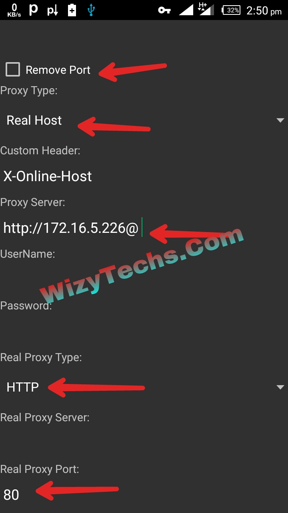288x513 pixels.
Task: Tap the VPN key icon in status bar
Action: pos(164,10)
